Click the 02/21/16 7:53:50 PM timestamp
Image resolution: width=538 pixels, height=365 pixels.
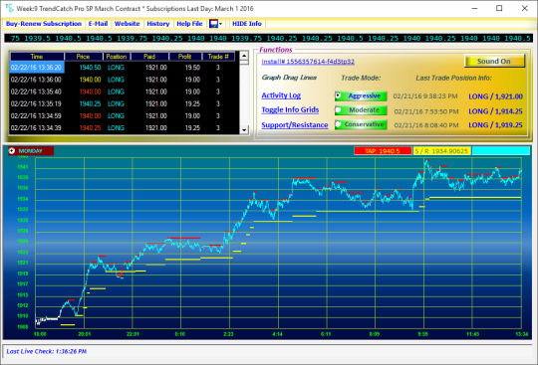coord(426,111)
